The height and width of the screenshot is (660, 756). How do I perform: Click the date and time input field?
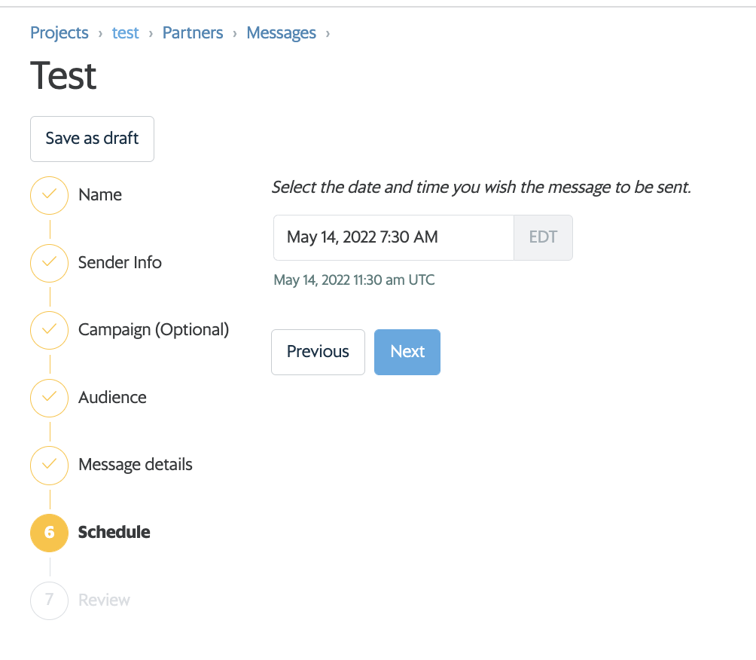(393, 238)
